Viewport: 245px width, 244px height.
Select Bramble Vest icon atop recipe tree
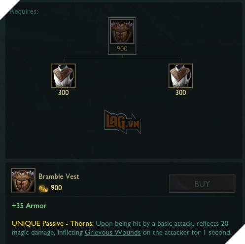click(122, 31)
